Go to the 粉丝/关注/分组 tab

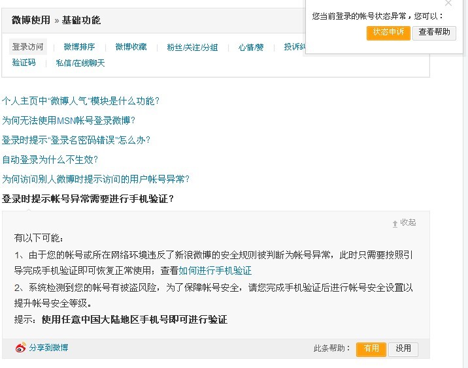coord(192,47)
